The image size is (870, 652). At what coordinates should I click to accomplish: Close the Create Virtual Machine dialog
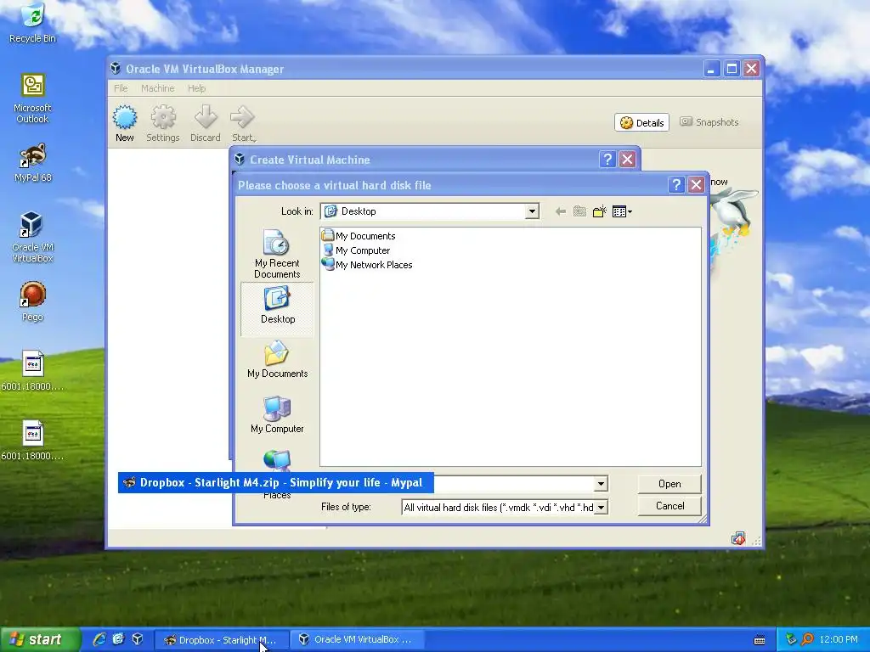(627, 159)
